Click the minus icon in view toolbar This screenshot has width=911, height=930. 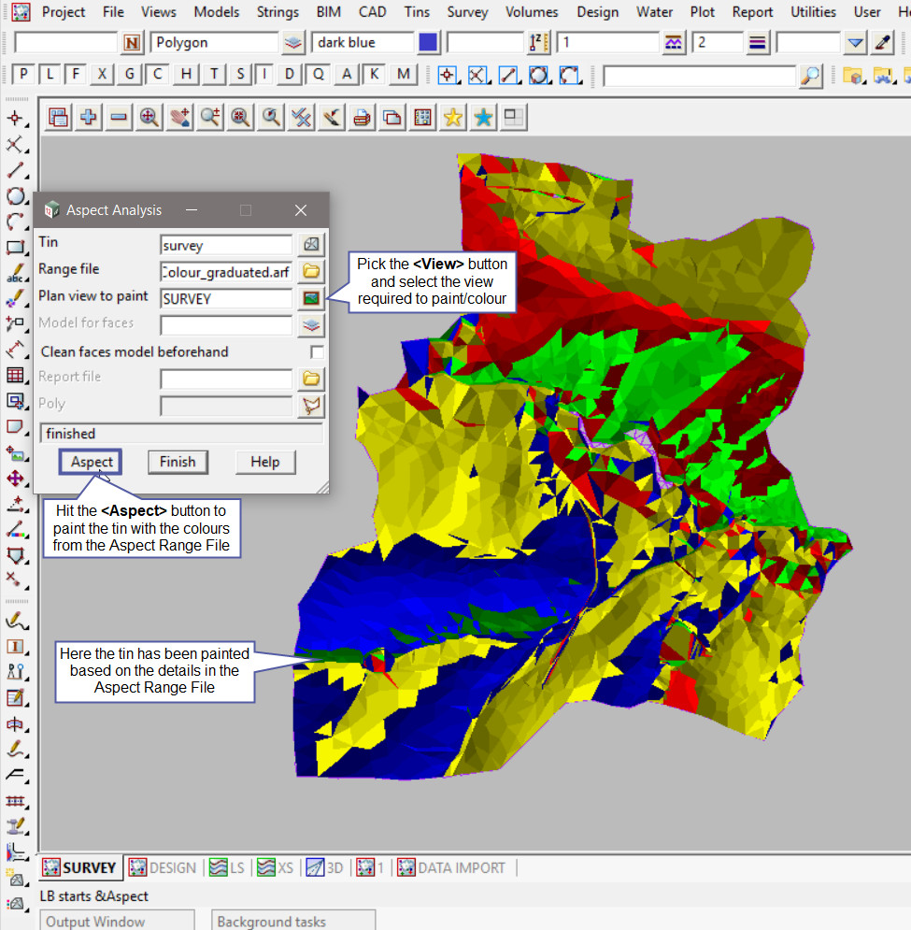(119, 117)
